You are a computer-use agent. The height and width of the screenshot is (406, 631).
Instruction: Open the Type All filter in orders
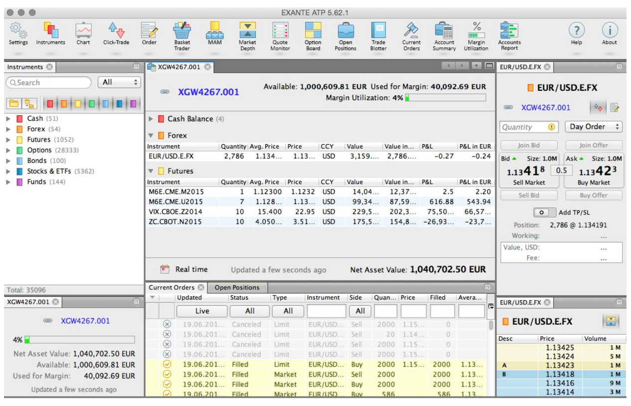point(288,311)
